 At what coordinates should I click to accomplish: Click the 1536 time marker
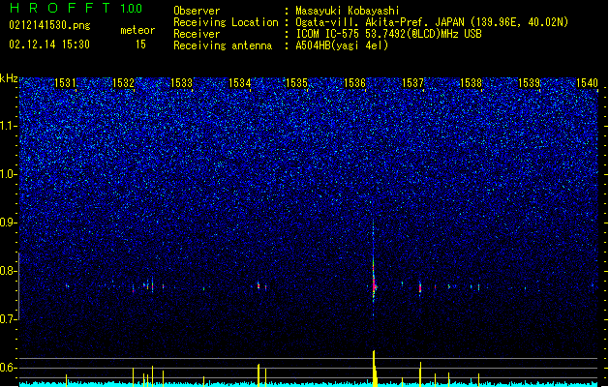(x=355, y=82)
